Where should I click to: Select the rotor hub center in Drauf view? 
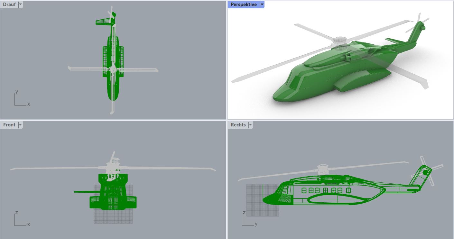pyautogui.click(x=113, y=69)
